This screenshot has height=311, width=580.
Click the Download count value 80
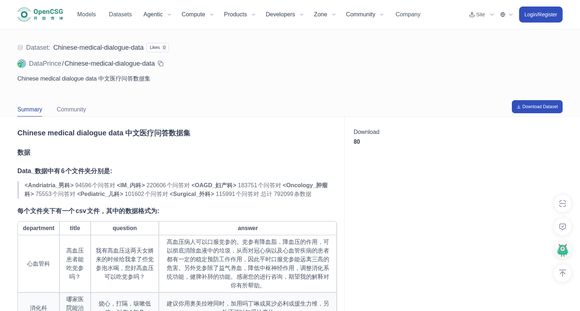pos(357,142)
